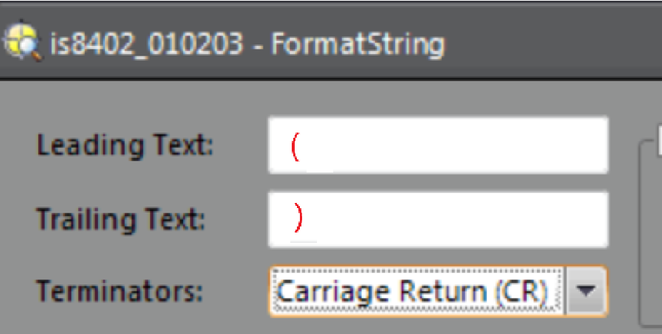The image size is (662, 334).
Task: Click the red opening parenthesis in Leading Text
Action: 295,147
